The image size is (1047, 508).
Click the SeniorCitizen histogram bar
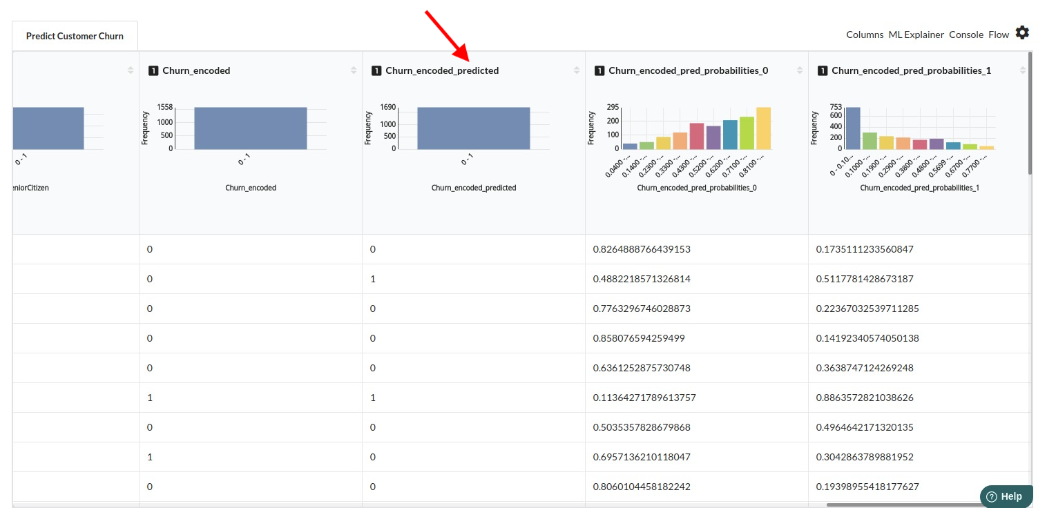48,128
